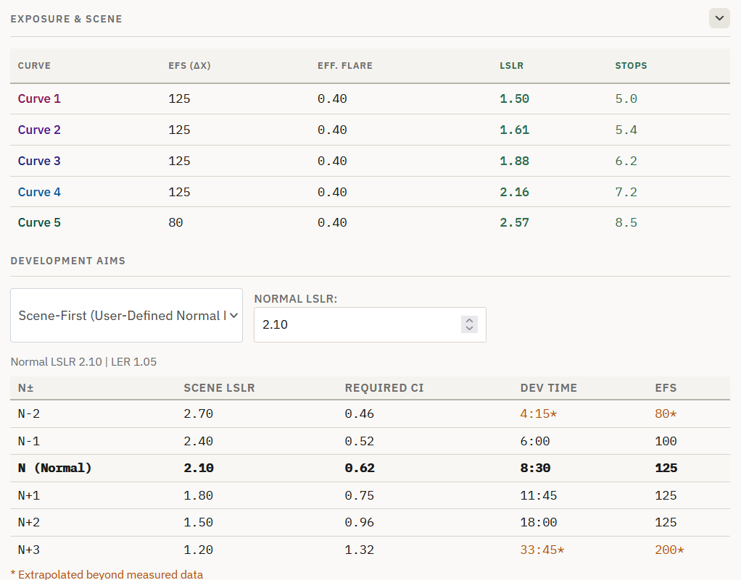This screenshot has height=580, width=741.
Task: Select the Curve 2 label
Action: pyautogui.click(x=39, y=130)
